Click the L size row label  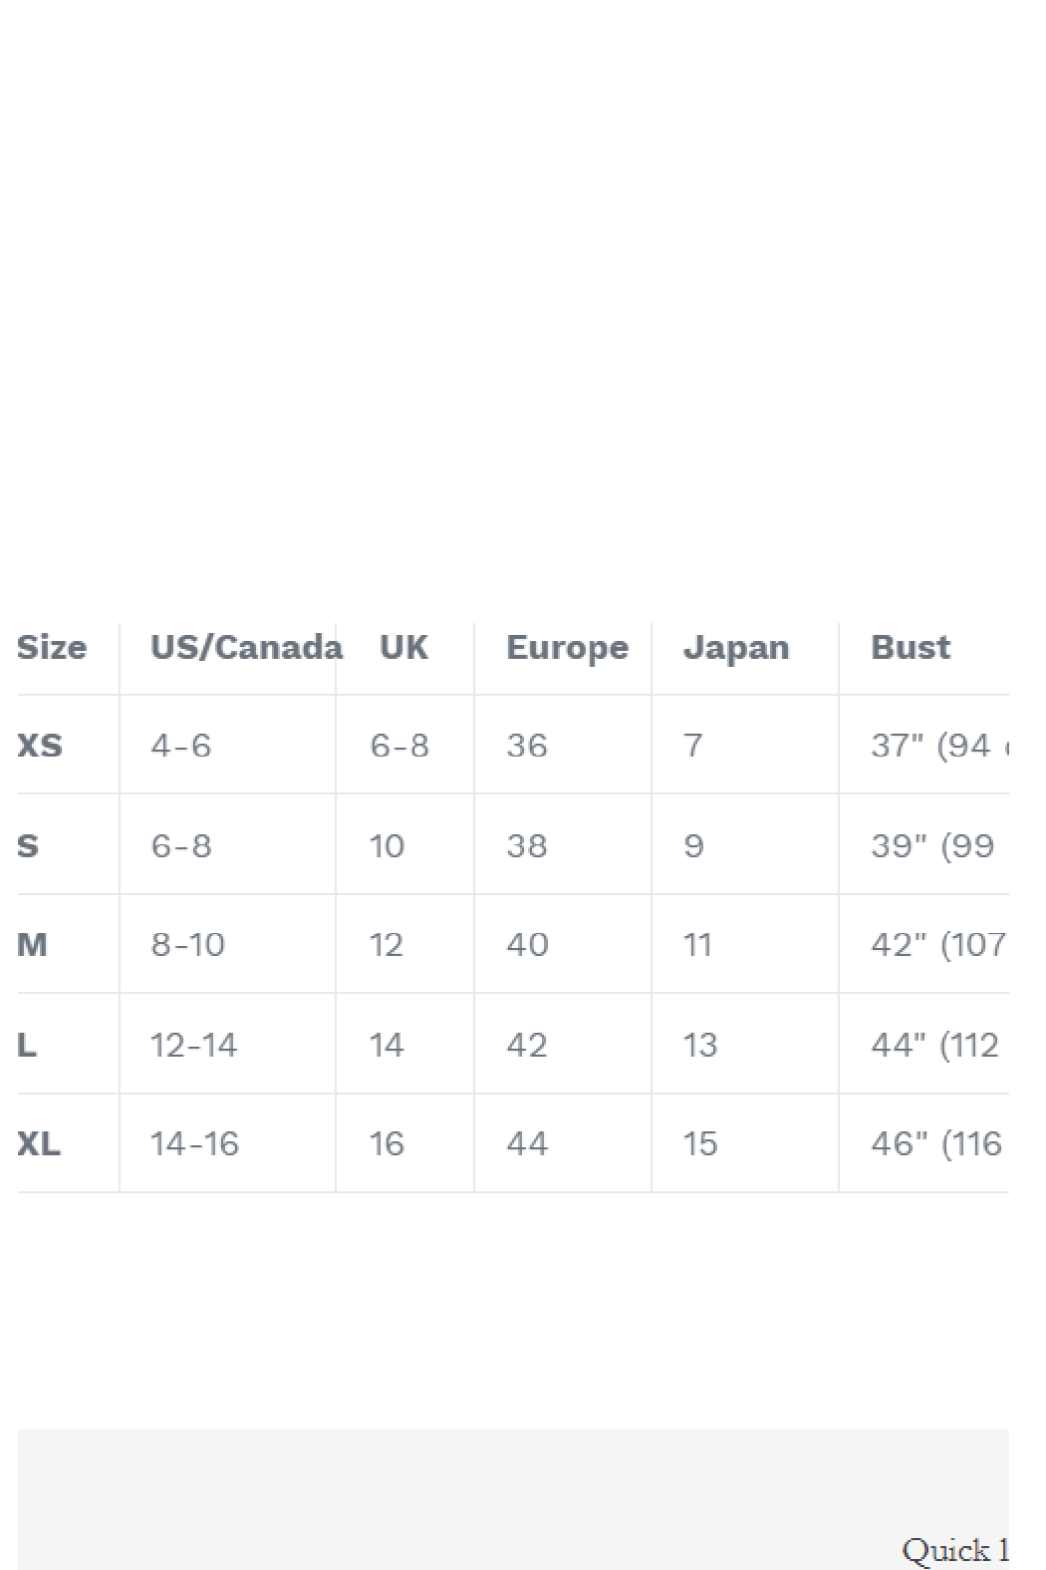click(x=27, y=1045)
